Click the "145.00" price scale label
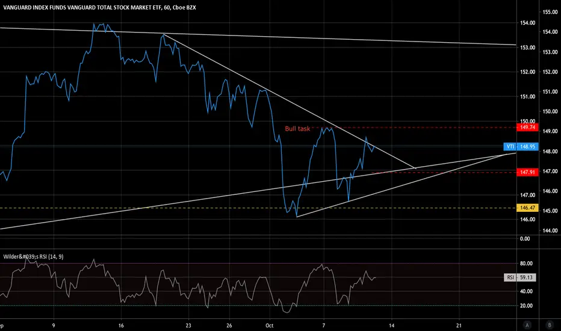The image size is (561, 331). (x=550, y=211)
